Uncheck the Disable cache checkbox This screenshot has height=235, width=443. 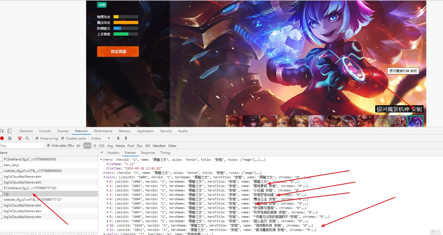coord(63,138)
